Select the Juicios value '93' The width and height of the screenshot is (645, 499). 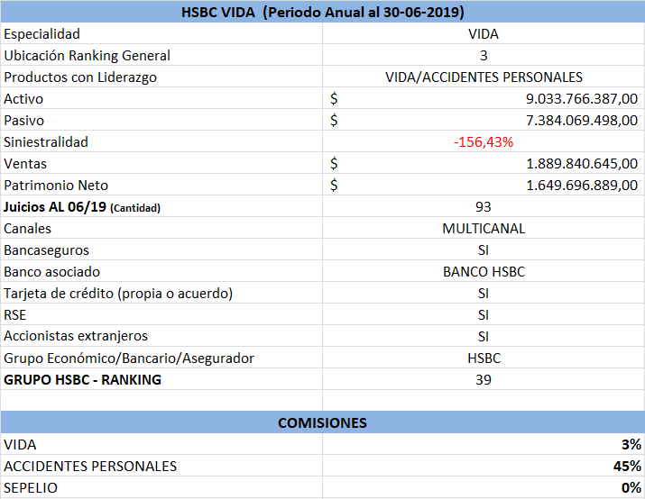(484, 207)
